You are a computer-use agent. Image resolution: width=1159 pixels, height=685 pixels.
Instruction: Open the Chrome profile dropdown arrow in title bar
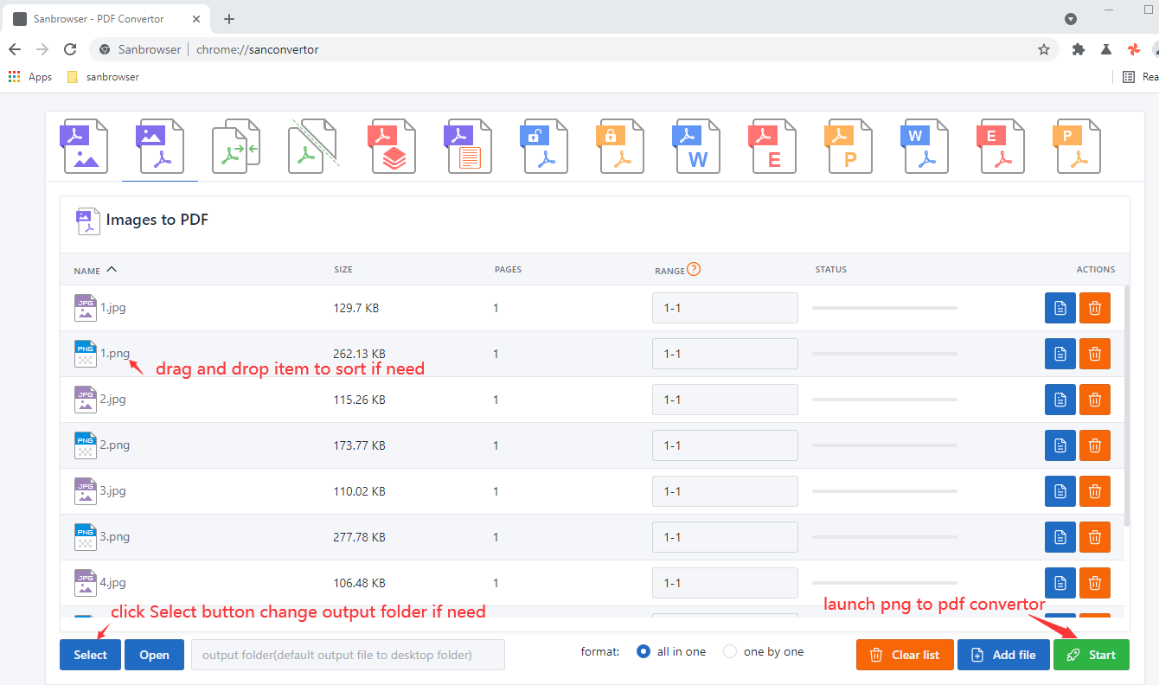pyautogui.click(x=1070, y=19)
